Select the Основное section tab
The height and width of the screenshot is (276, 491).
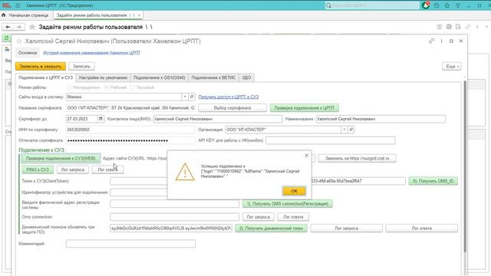(x=28, y=53)
